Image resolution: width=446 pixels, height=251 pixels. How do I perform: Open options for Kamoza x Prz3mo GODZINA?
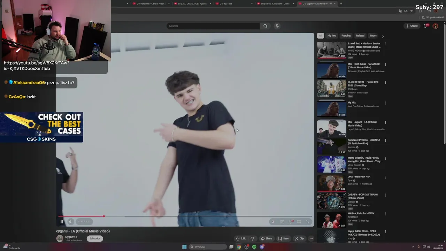click(x=385, y=140)
